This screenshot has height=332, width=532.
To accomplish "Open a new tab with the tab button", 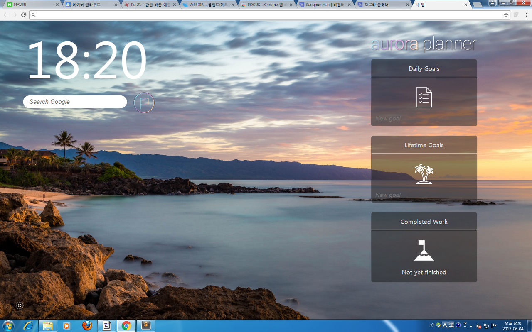I will (x=477, y=5).
